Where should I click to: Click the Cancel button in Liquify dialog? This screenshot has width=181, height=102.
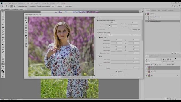(114, 75)
